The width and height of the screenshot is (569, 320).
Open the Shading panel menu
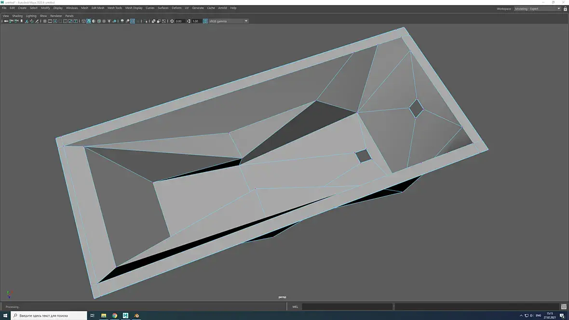point(17,16)
